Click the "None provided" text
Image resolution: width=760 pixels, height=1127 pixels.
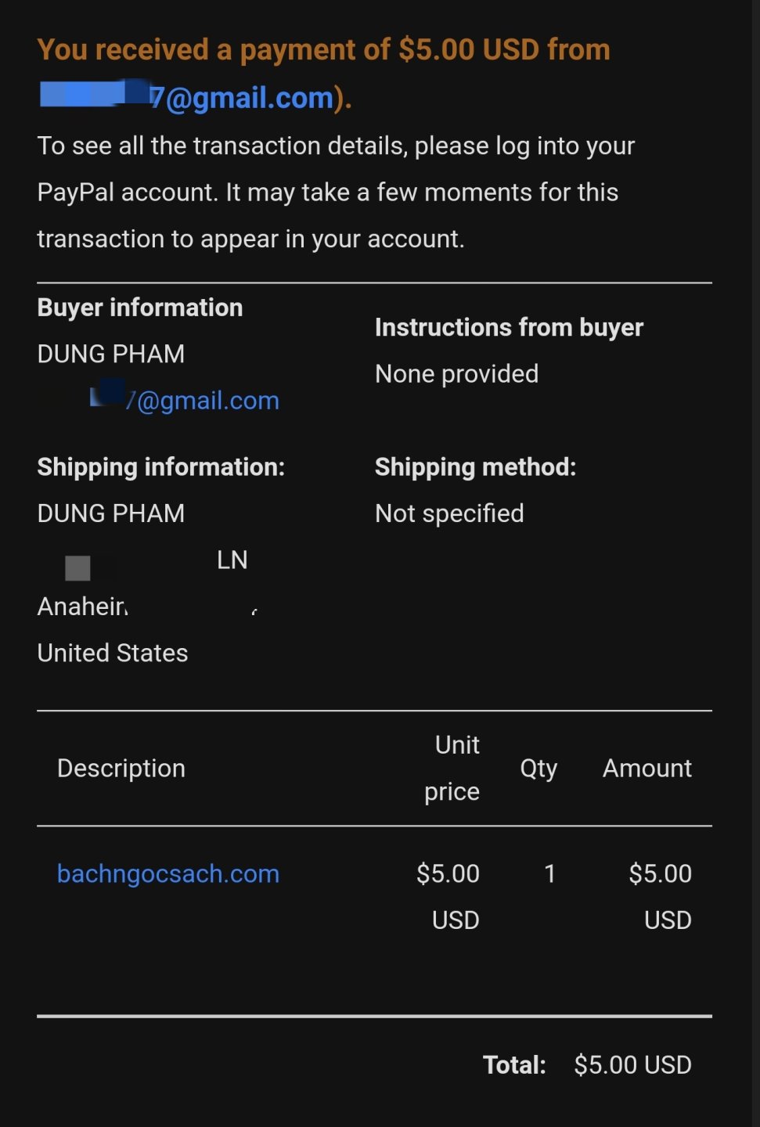(x=456, y=374)
